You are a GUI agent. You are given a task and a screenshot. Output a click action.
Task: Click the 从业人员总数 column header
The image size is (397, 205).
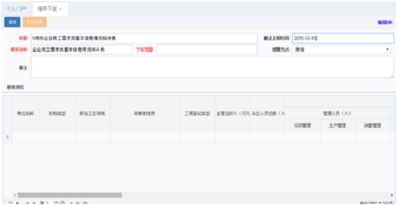pyautogui.click(x=268, y=114)
